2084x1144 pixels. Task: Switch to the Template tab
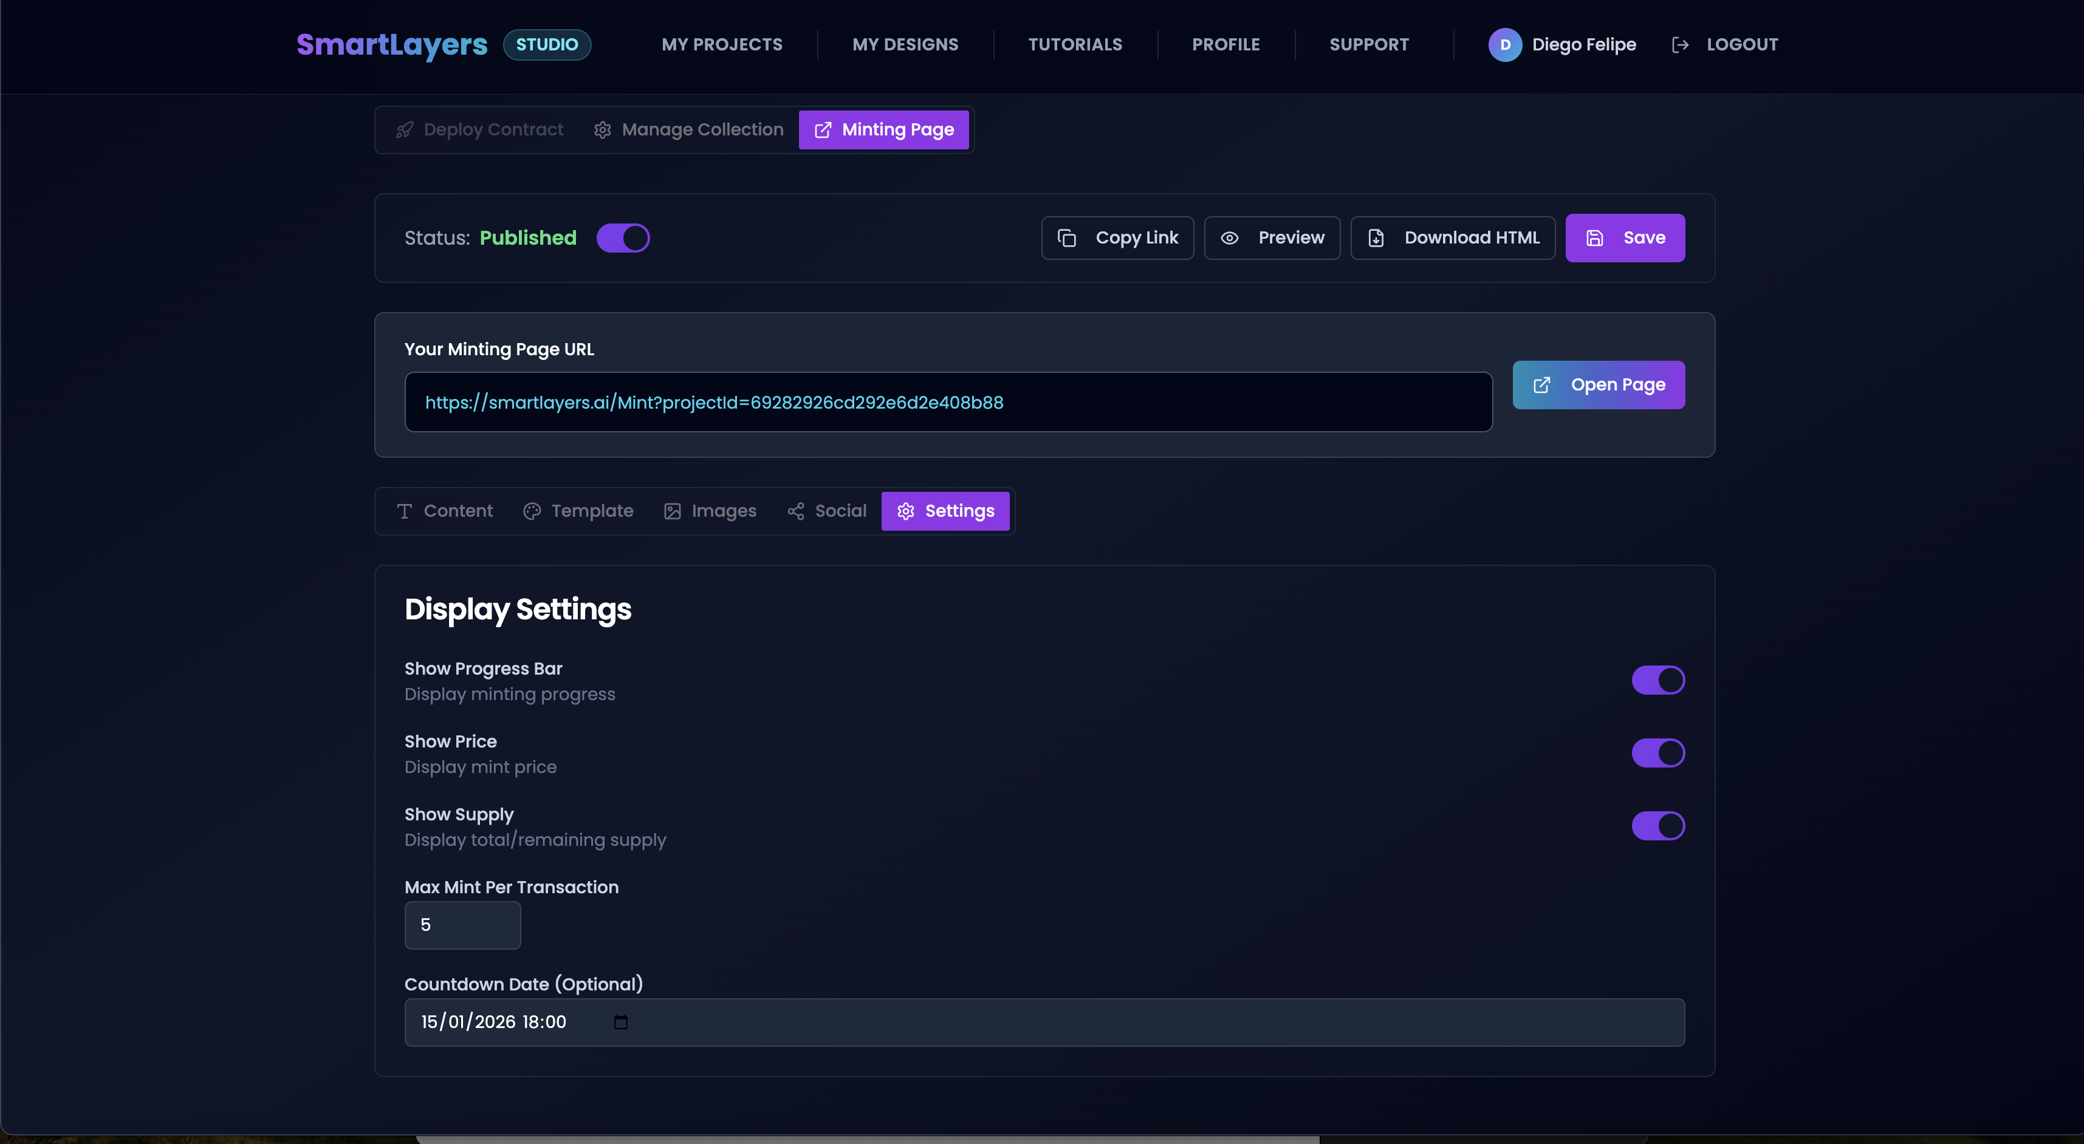point(578,511)
